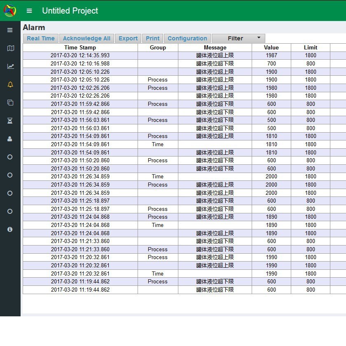This screenshot has height=346, width=346.
Task: Switch to Real Time alarm view
Action: point(41,38)
